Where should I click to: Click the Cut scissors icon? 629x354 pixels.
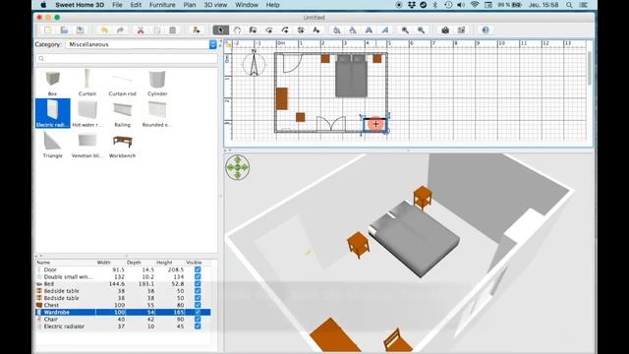(x=141, y=30)
